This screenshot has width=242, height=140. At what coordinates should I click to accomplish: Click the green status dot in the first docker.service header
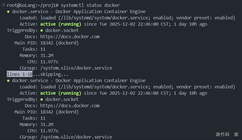click(8, 12)
